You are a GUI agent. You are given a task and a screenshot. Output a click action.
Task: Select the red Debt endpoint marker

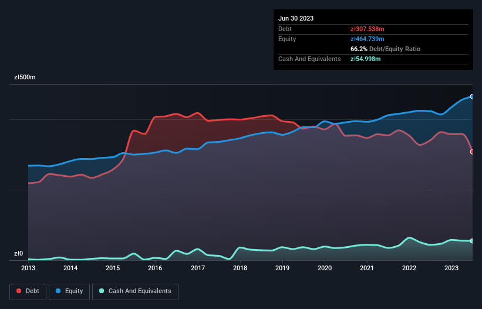[472, 152]
